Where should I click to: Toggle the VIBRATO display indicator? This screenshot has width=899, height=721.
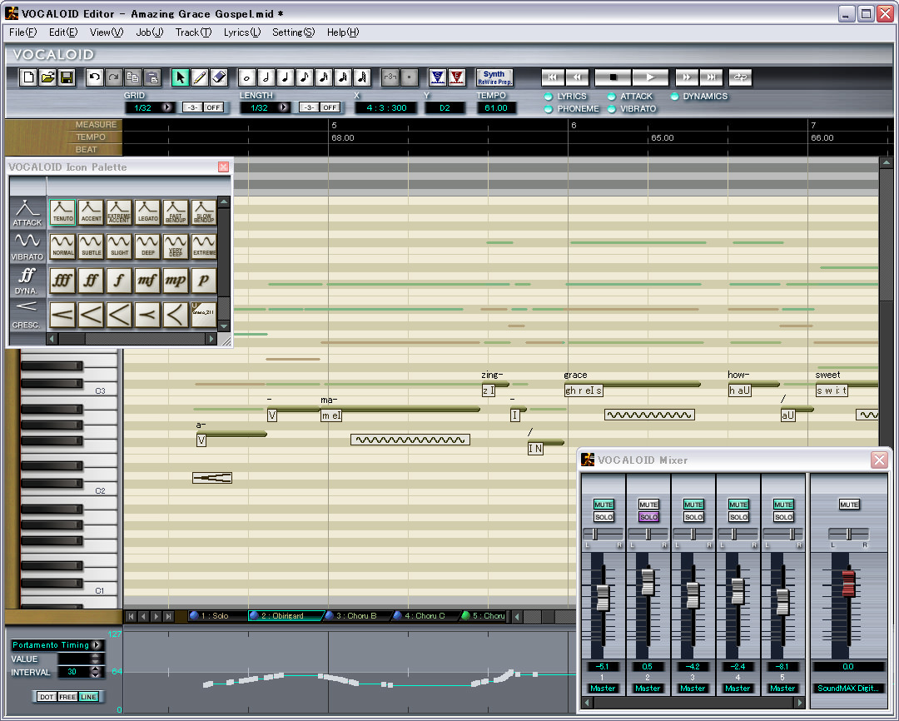(612, 109)
